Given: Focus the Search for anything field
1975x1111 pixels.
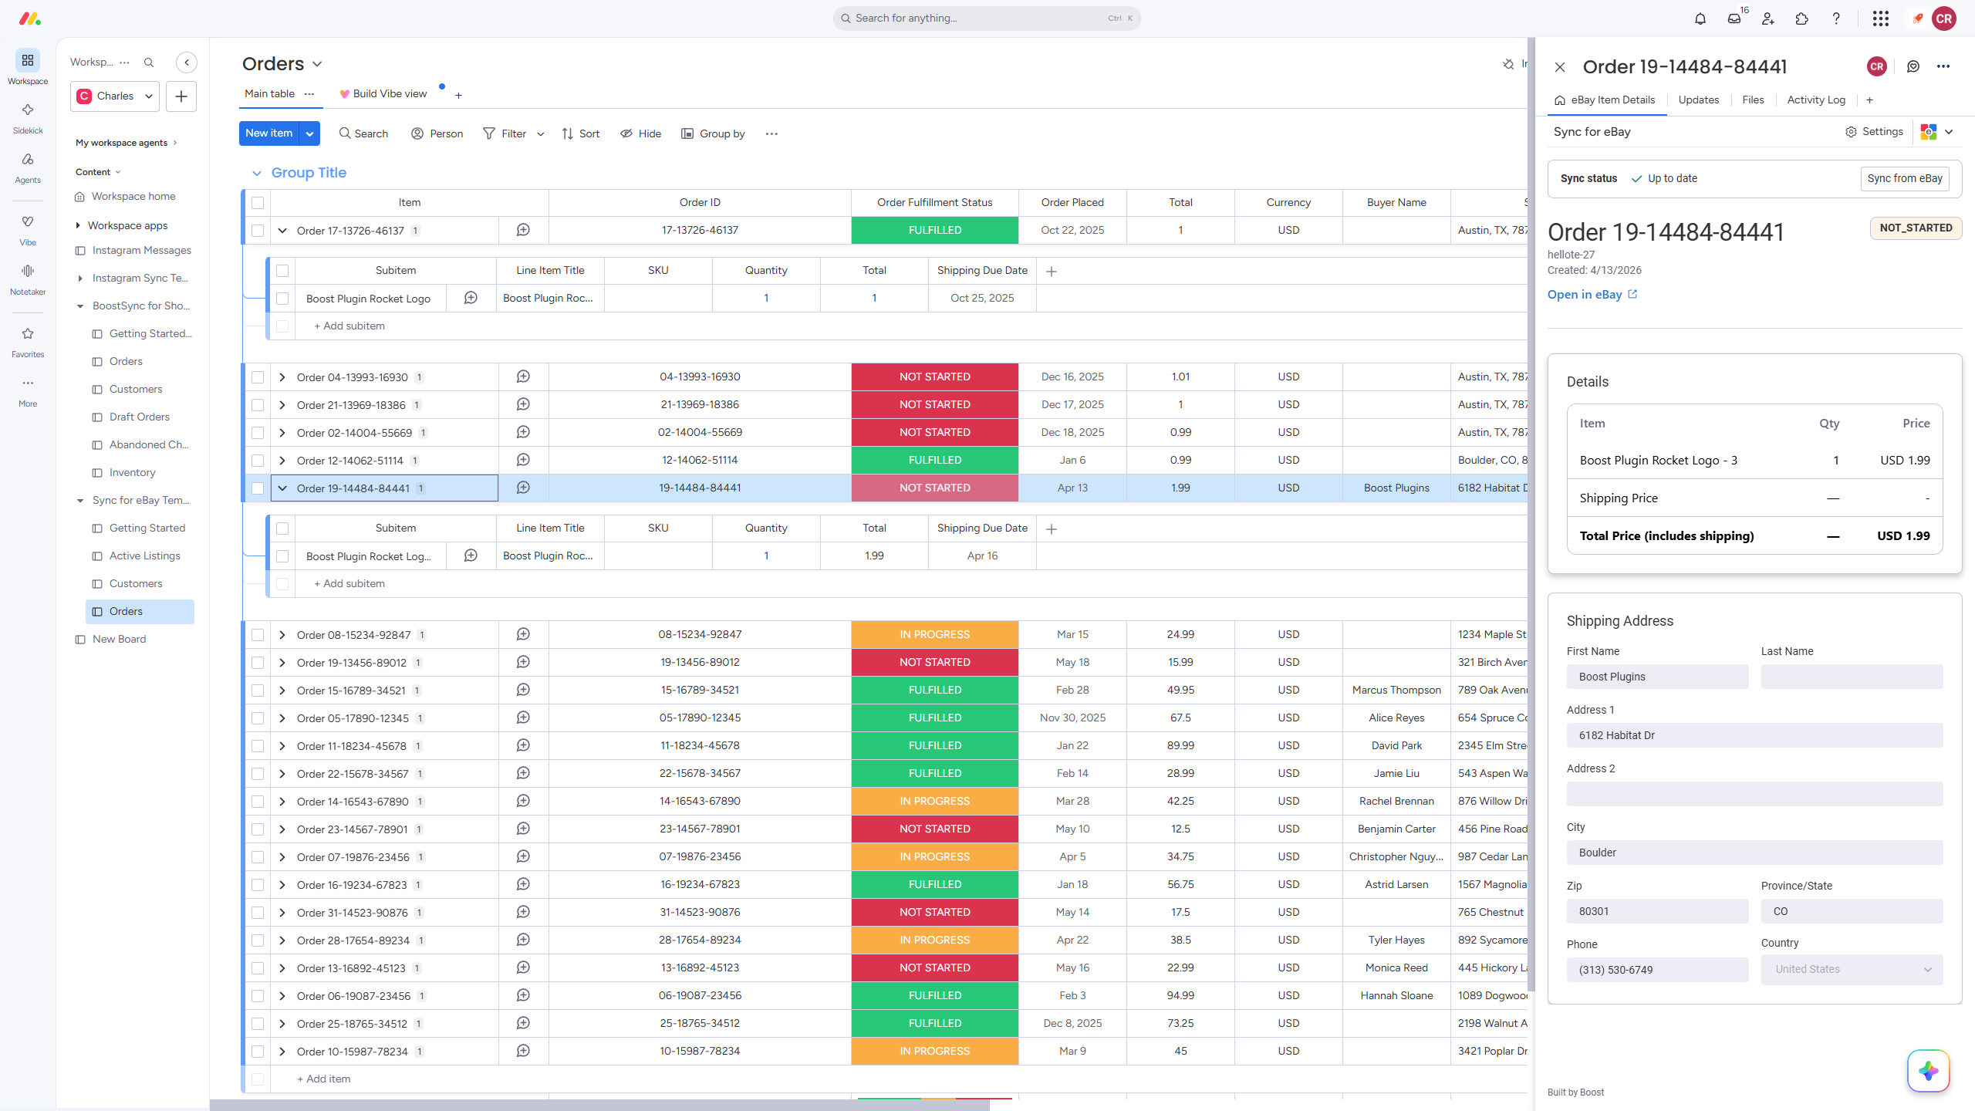Looking at the screenshot, I should (x=987, y=19).
